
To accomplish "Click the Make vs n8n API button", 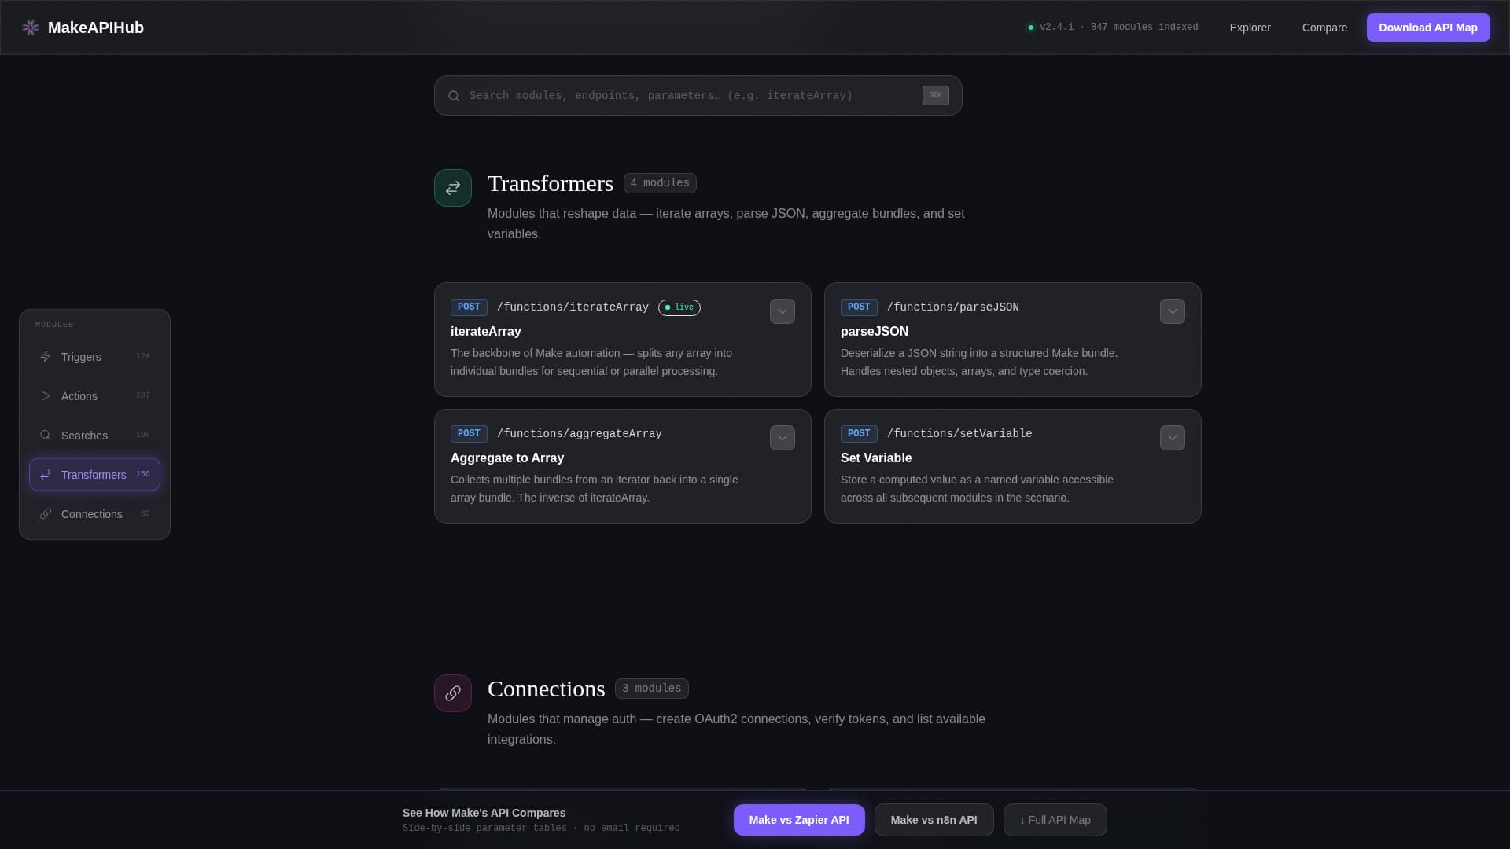I will coord(934,820).
